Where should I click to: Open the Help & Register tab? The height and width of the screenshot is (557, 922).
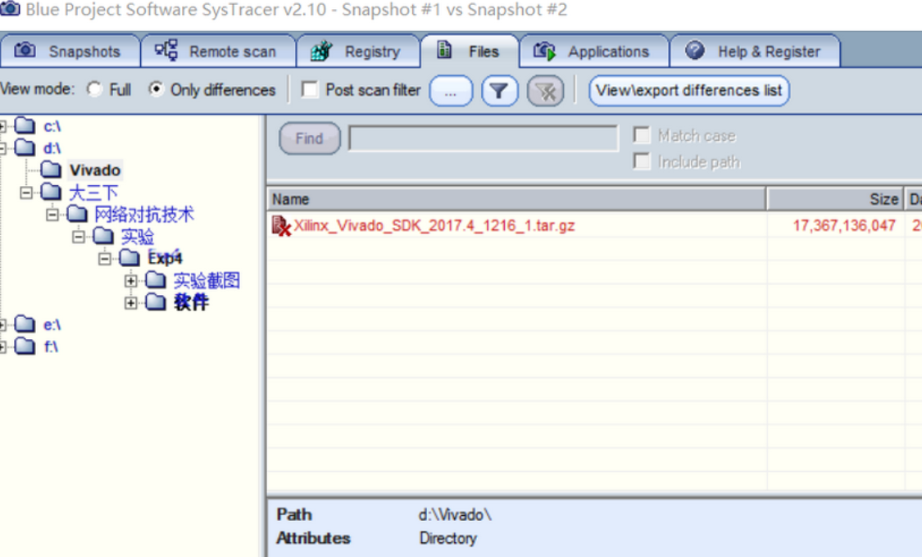755,52
